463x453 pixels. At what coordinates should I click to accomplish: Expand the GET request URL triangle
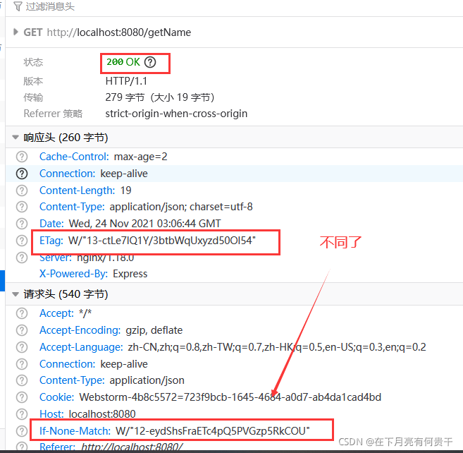(16, 32)
